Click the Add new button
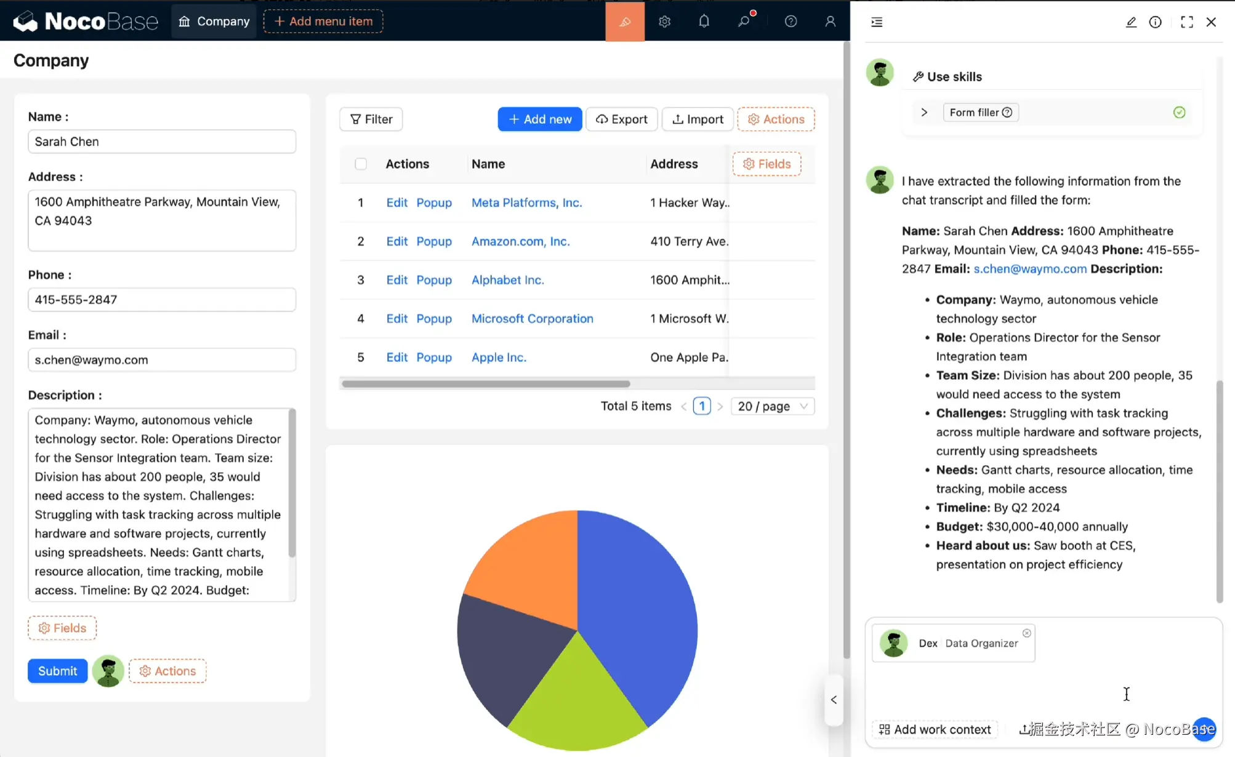The width and height of the screenshot is (1235, 757). [539, 119]
